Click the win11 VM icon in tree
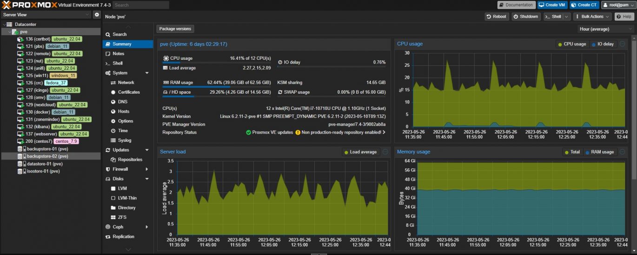The image size is (637, 255). 20,76
